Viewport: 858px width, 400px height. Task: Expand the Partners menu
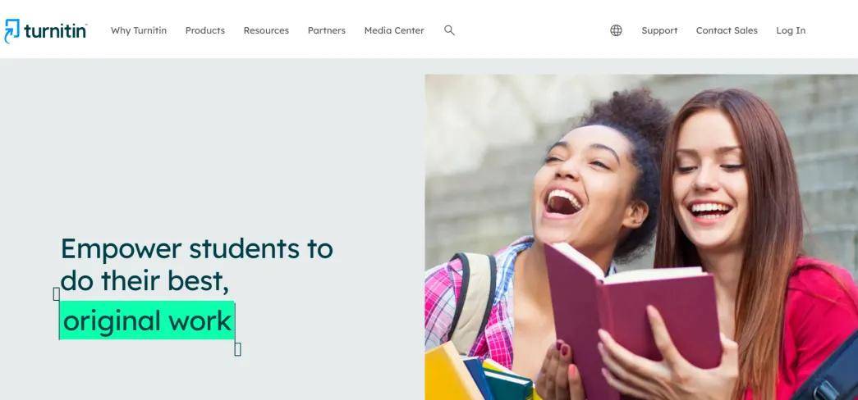tap(327, 30)
